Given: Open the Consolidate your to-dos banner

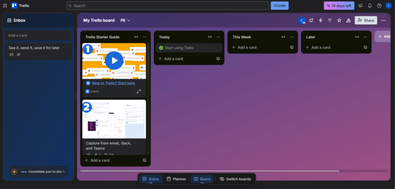Looking at the screenshot, I should [x=39, y=172].
